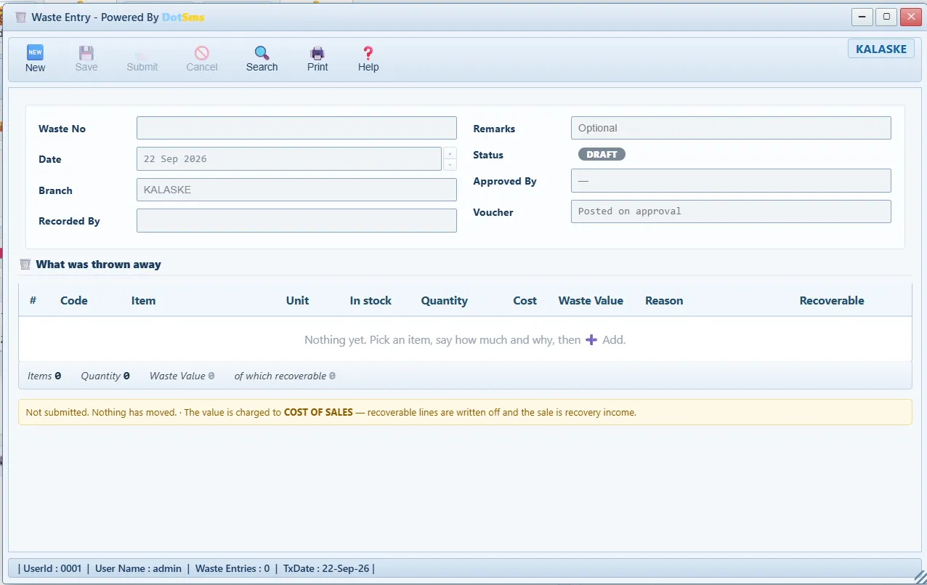Click the 'Cost' column header
This screenshot has width=927, height=585.
[525, 301]
